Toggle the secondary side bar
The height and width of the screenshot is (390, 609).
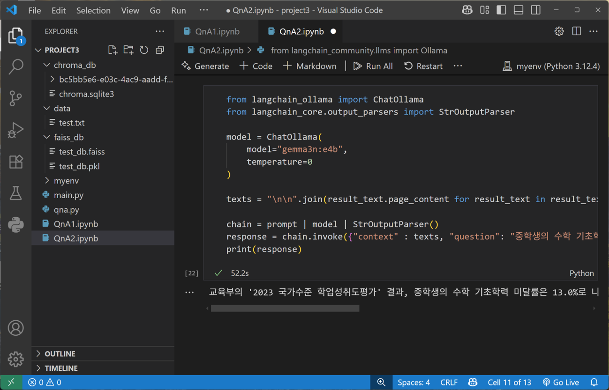536,10
